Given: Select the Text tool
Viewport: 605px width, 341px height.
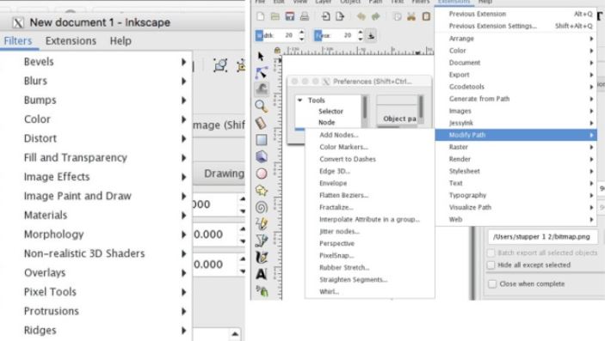Looking at the screenshot, I should (x=262, y=274).
